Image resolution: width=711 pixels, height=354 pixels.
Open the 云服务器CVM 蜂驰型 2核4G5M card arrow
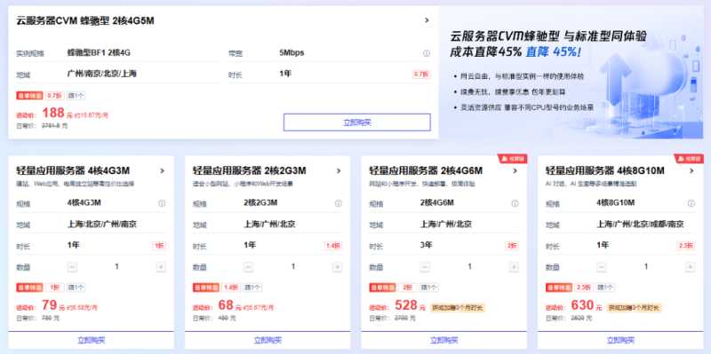[x=427, y=20]
